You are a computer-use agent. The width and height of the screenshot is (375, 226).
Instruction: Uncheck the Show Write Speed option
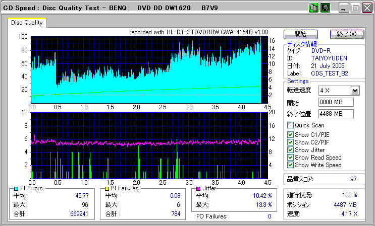pyautogui.click(x=290, y=165)
